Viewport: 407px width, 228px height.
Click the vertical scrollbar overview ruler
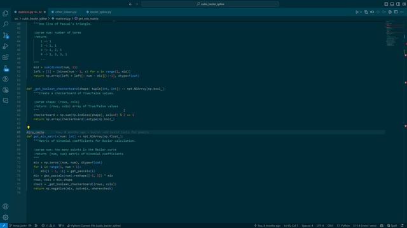[x=405, y=122]
